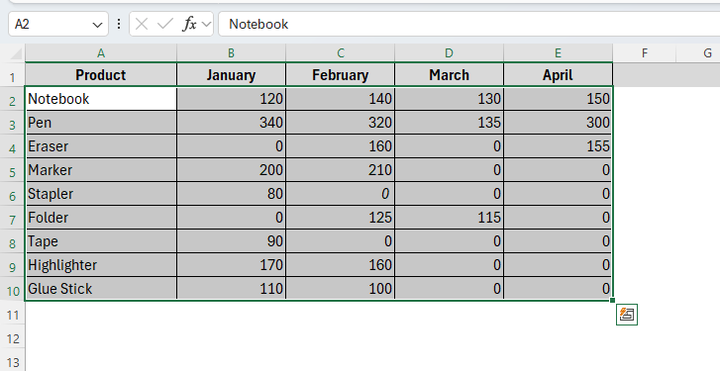Image resolution: width=720 pixels, height=371 pixels.
Task: Select the Notebook cell
Action: pos(101,99)
